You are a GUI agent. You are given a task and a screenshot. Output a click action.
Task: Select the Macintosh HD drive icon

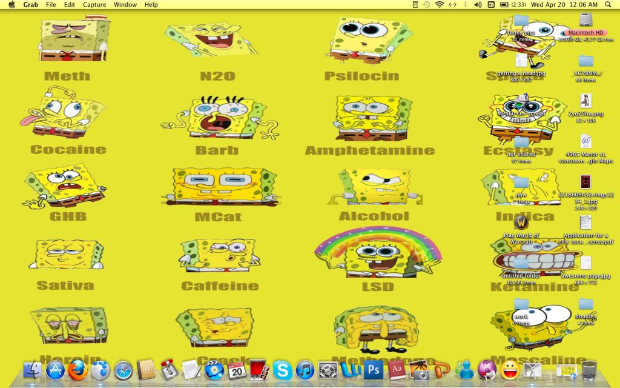pos(585,20)
